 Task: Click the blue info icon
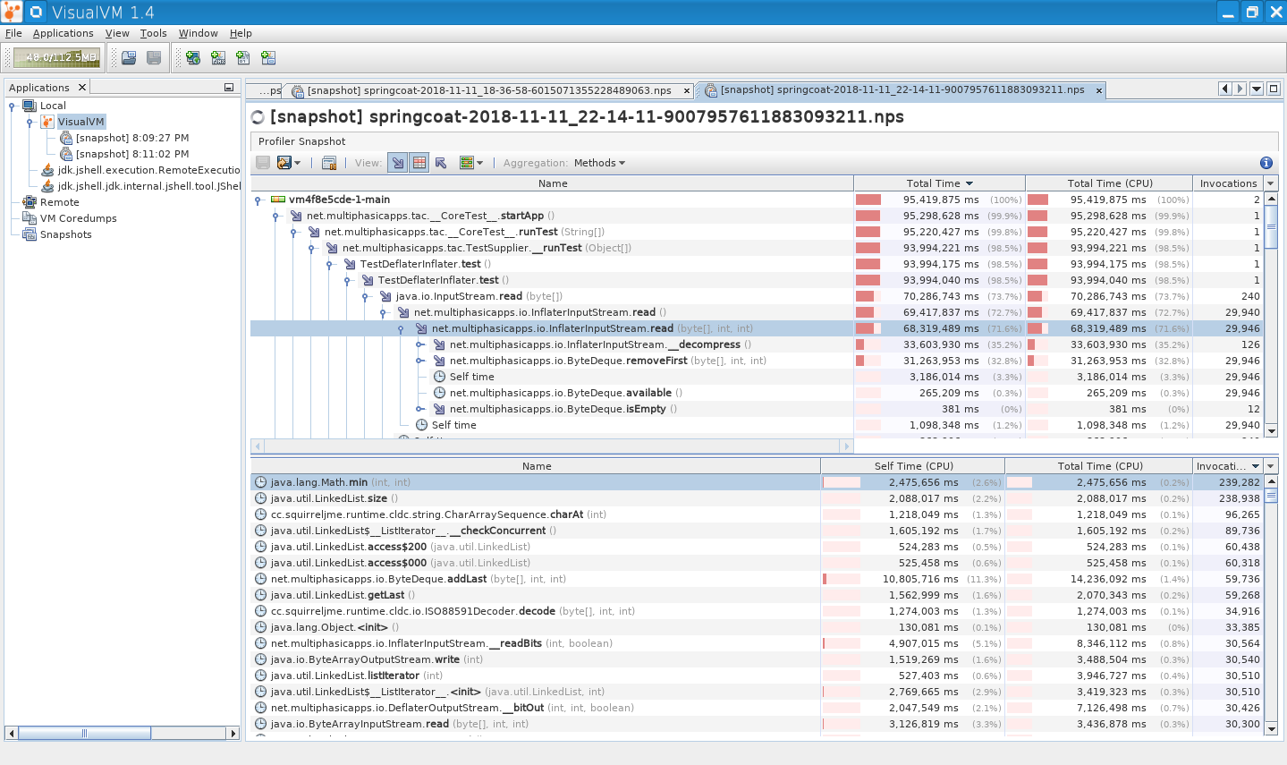[x=1266, y=163]
